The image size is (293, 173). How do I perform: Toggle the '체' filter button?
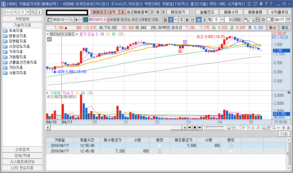[157, 12]
